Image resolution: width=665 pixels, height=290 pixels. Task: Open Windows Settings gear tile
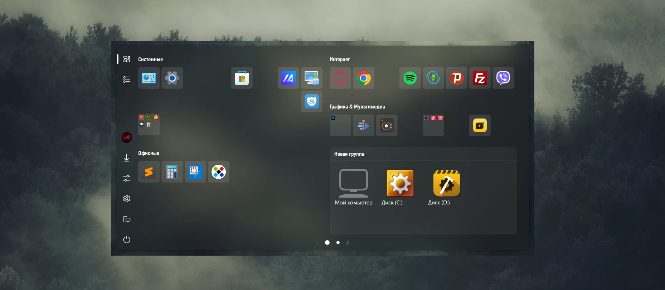click(172, 78)
